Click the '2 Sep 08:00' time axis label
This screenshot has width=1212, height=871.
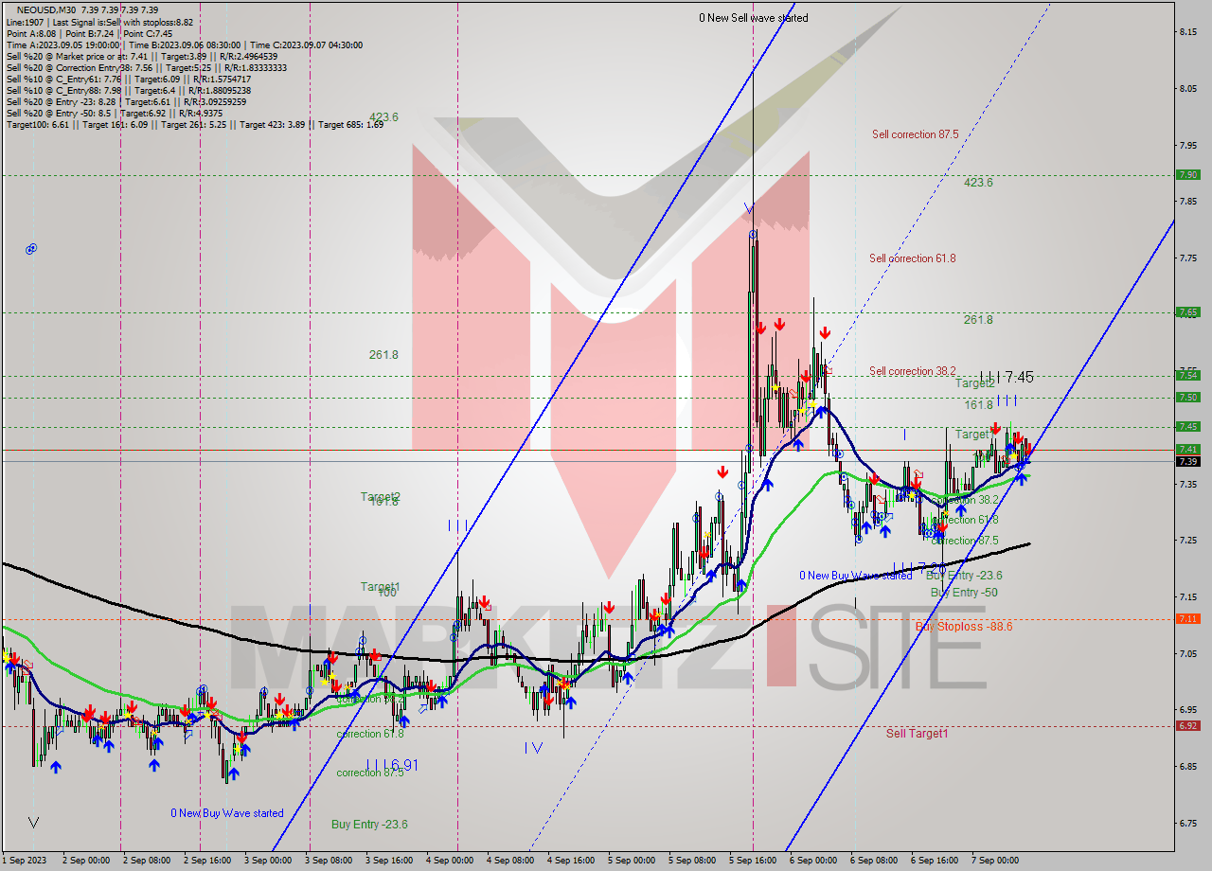click(147, 861)
